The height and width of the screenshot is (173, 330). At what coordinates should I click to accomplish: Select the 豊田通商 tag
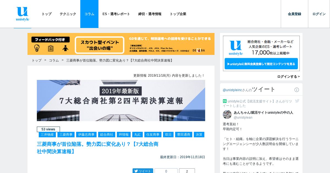(184, 135)
